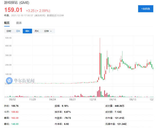Screen dimensions: 157x128
Task: Select the 概览 tab
Action: coord(7,23)
